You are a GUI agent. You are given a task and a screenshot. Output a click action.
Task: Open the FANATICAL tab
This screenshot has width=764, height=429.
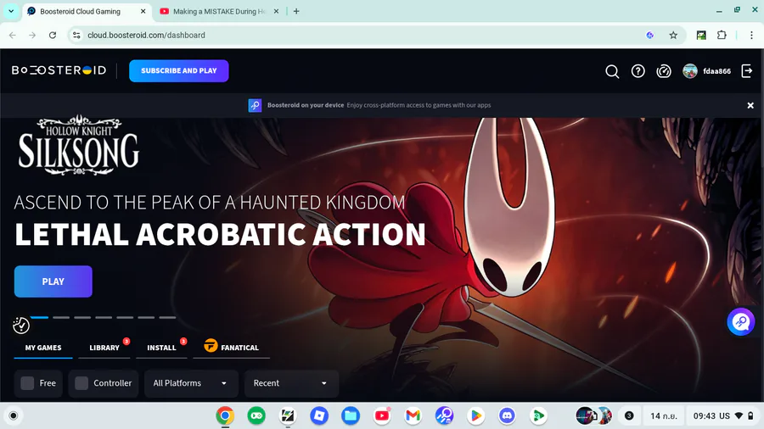pyautogui.click(x=232, y=348)
